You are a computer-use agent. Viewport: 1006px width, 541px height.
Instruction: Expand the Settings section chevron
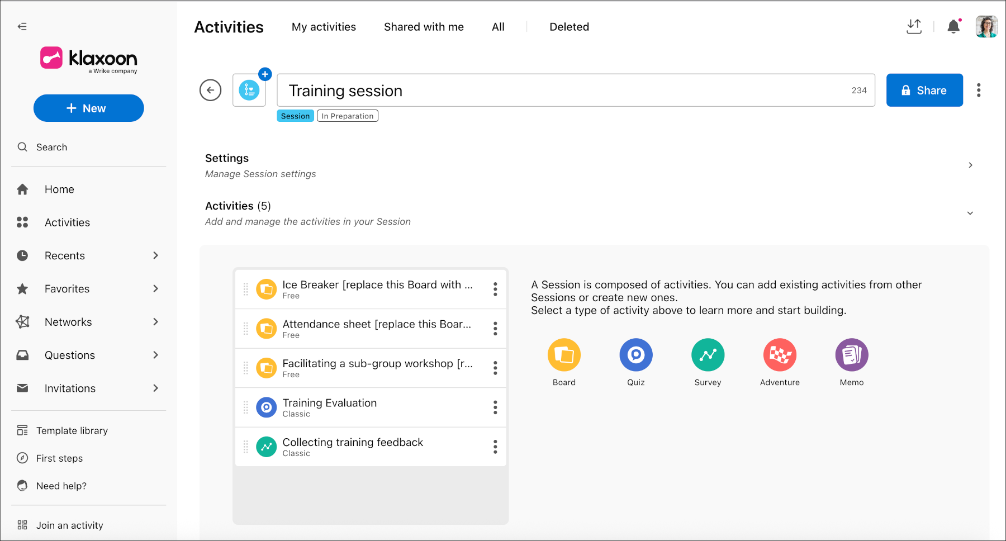click(970, 165)
